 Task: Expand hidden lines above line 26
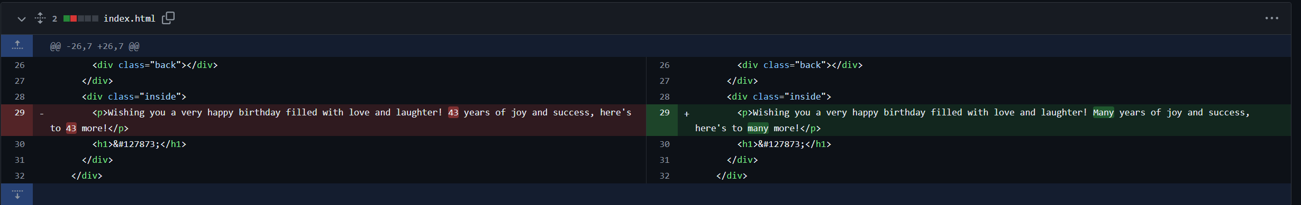[17, 46]
